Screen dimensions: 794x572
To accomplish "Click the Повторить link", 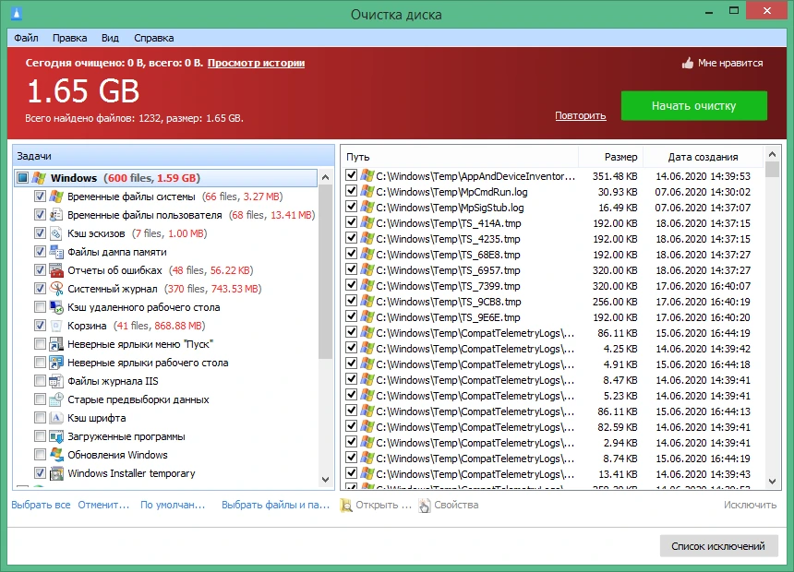I will click(581, 116).
